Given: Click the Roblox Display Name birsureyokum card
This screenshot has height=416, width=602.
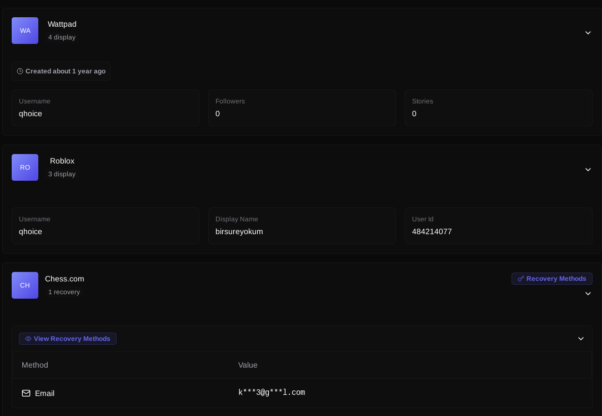Looking at the screenshot, I should click(x=302, y=226).
